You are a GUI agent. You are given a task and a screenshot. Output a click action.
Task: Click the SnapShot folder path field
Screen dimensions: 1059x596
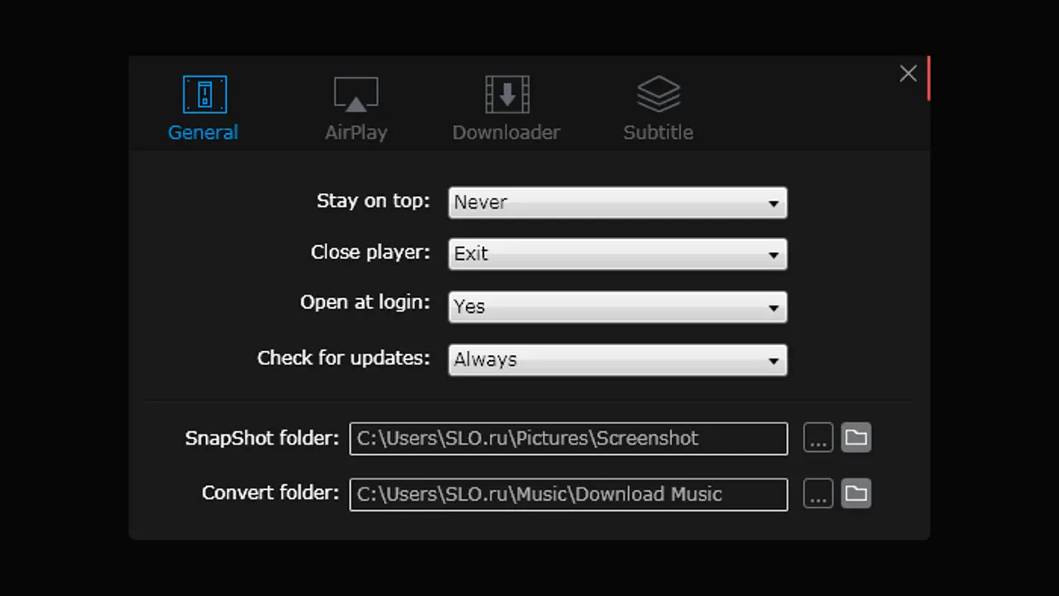point(568,439)
